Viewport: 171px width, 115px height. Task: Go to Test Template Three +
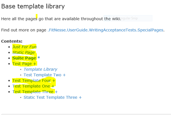point(35,92)
